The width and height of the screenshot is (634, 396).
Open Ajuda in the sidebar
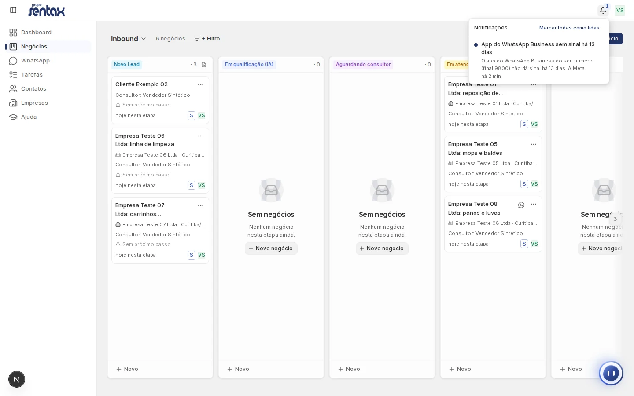click(48, 117)
